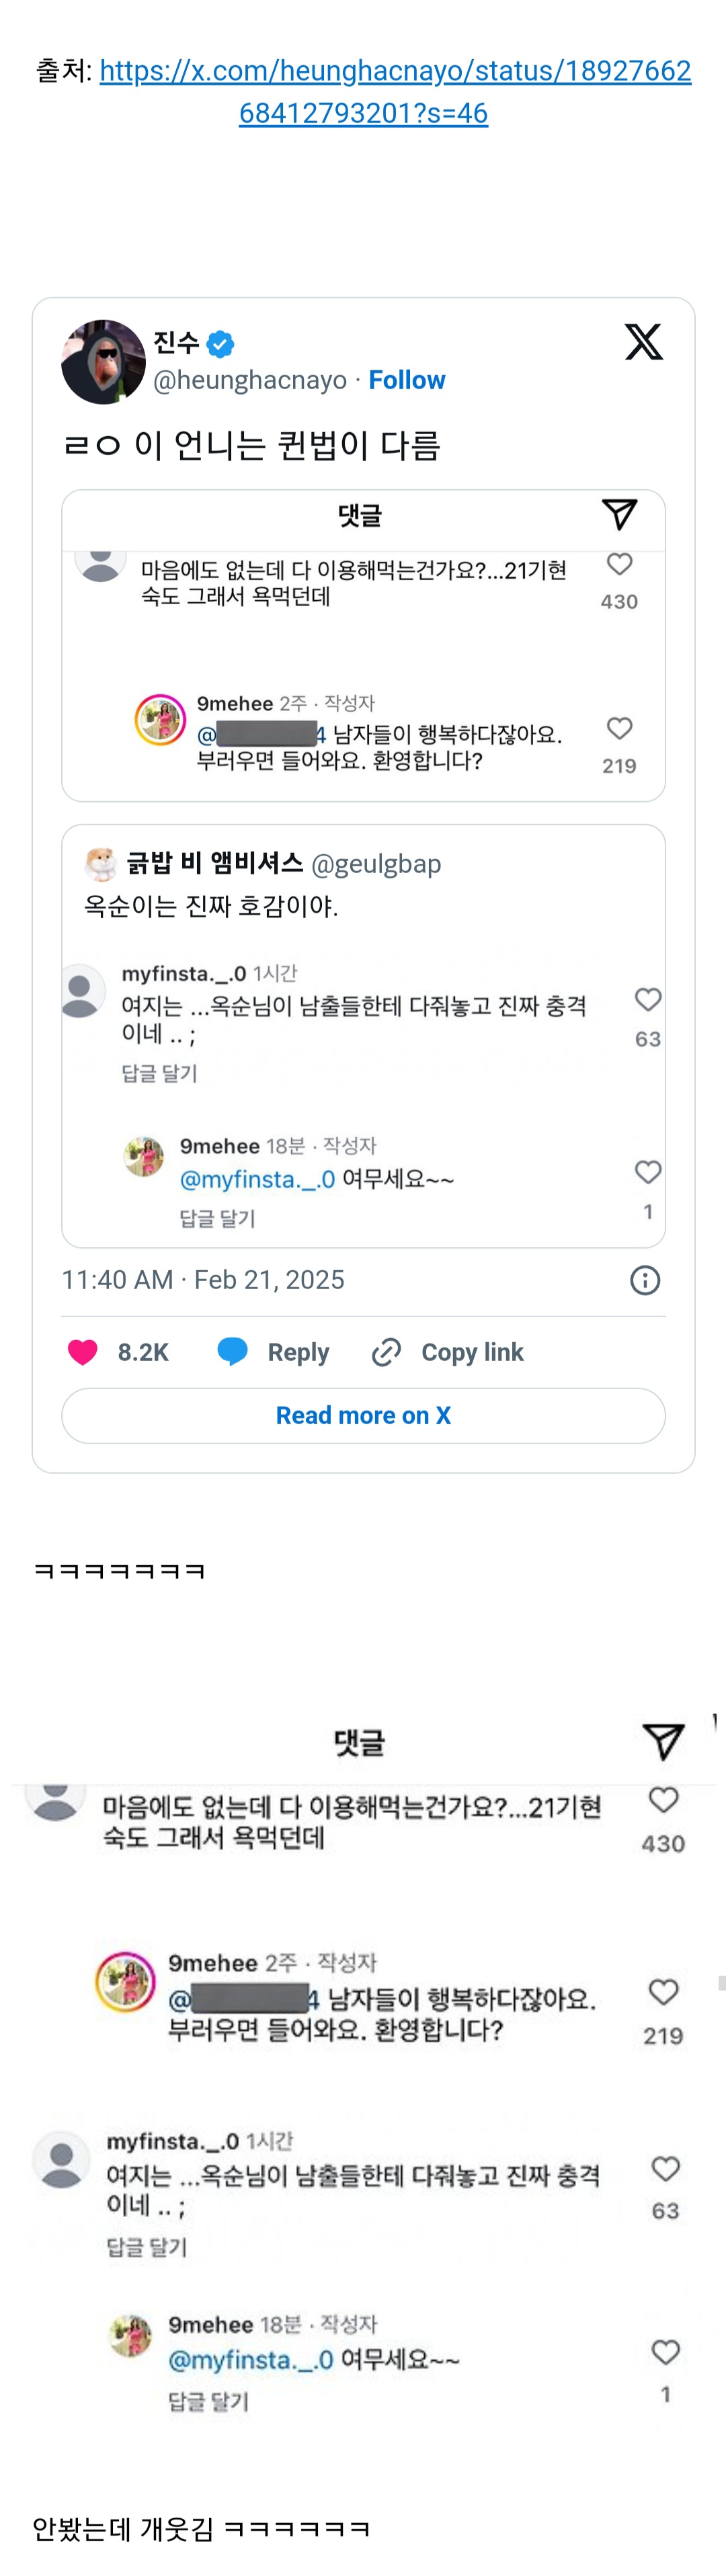726x2576 pixels.
Task: Reply to the tweet
Action: click(274, 1352)
